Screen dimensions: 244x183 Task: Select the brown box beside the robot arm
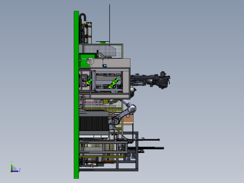pos(128,119)
